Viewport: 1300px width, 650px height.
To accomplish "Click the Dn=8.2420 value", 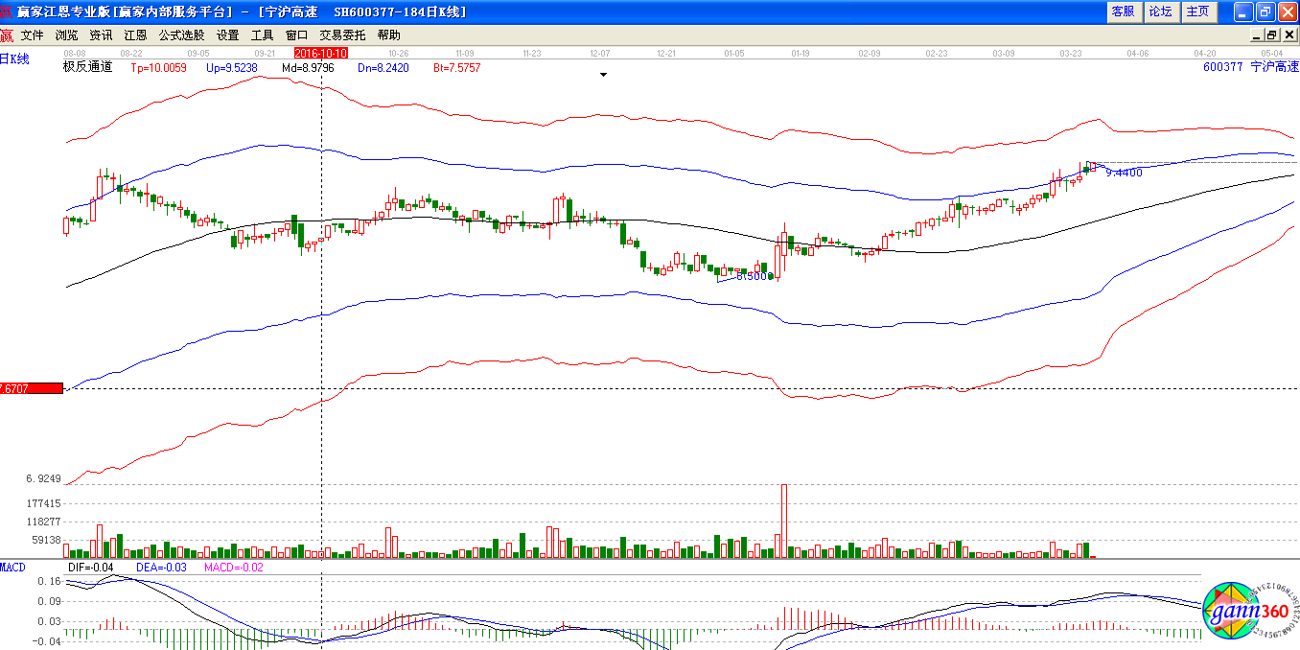I will pyautogui.click(x=383, y=68).
